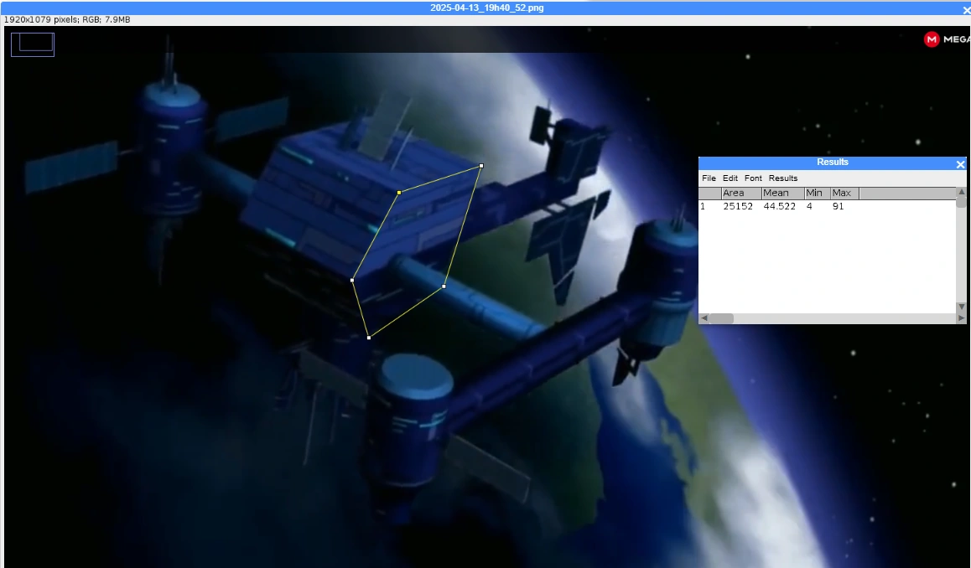The image size is (971, 568).
Task: Click the Results horizontal scrollbar right arrow
Action: [x=961, y=318]
